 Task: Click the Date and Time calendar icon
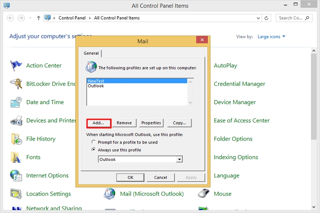(x=16, y=102)
